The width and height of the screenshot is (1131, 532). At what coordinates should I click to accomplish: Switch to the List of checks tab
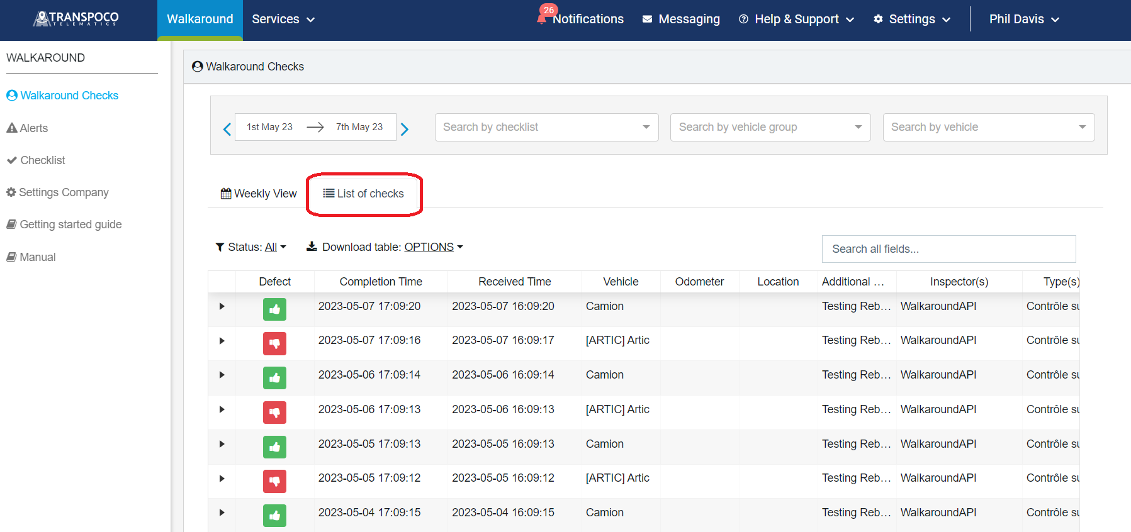tap(364, 194)
